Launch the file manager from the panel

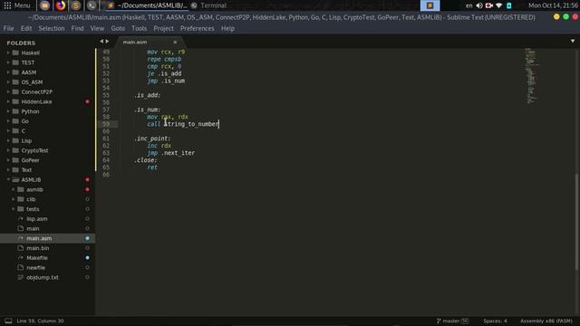point(44,5)
